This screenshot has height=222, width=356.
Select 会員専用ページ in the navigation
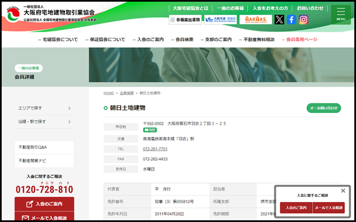click(x=301, y=40)
